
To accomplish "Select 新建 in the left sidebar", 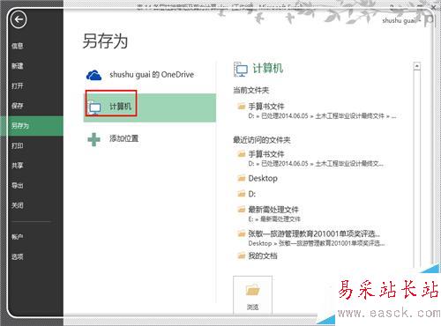I will [18, 66].
